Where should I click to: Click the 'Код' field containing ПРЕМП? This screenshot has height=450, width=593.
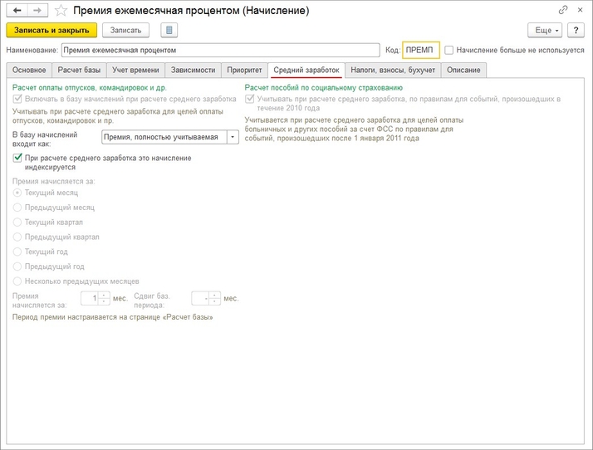pos(419,51)
